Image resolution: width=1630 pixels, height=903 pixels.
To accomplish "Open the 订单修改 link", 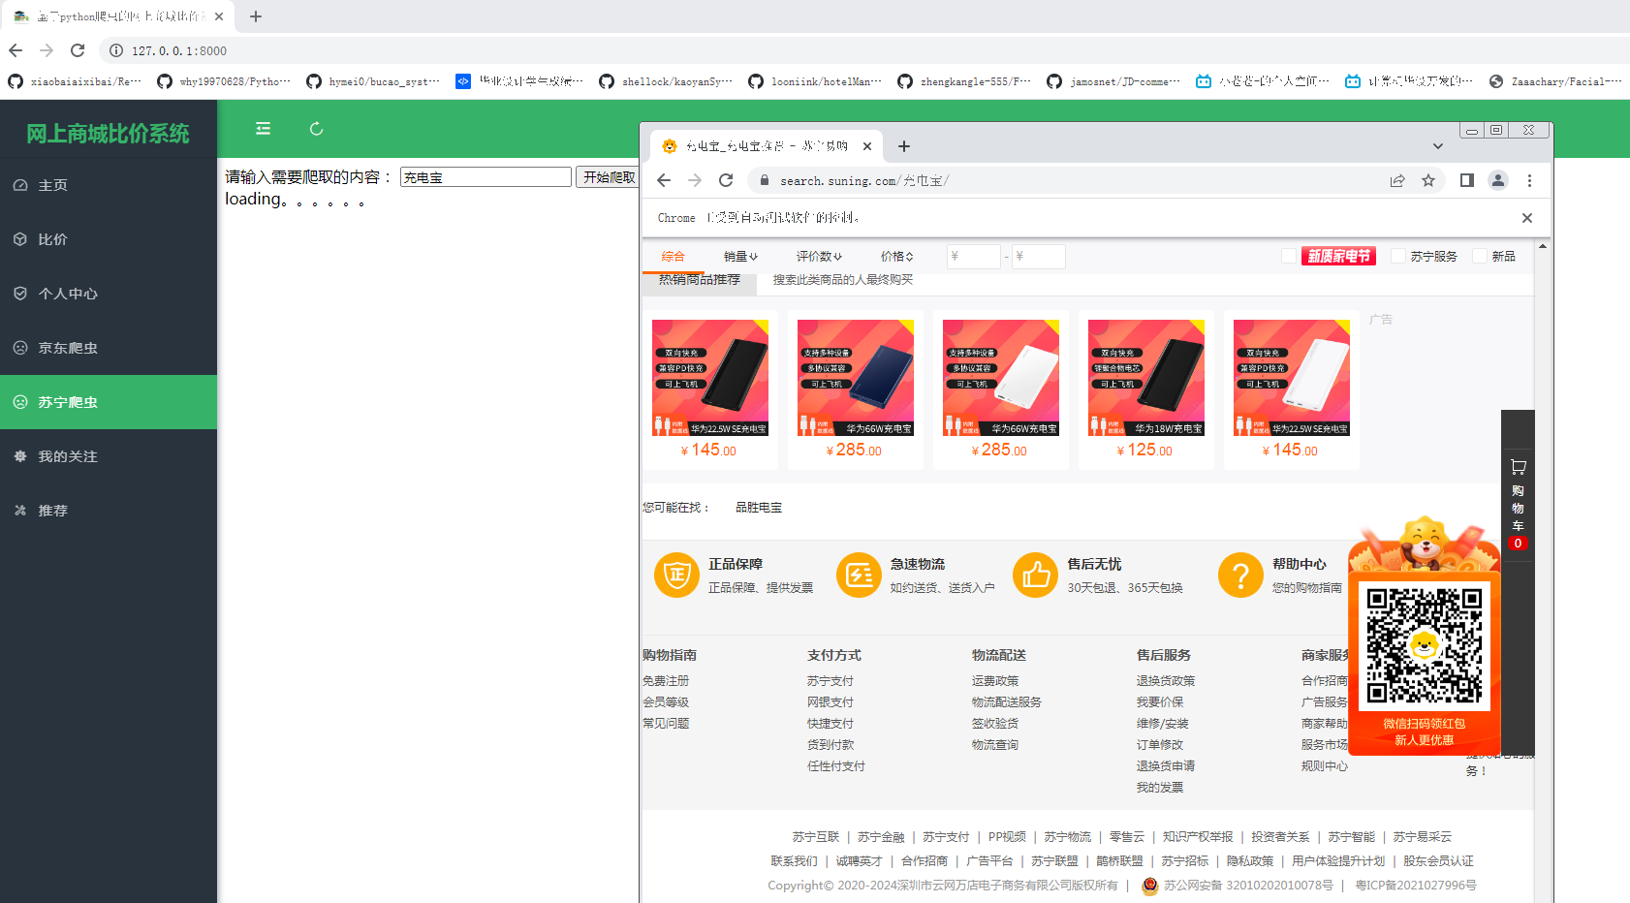I will (1160, 745).
